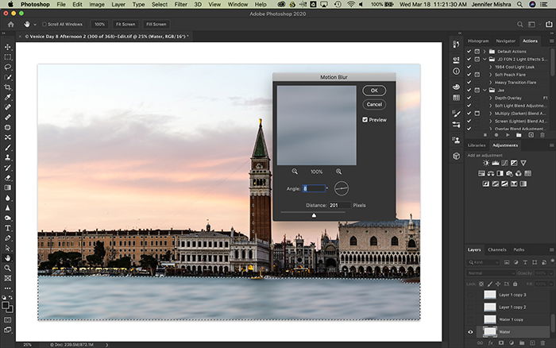Open the layer blend mode dropdown
The width and height of the screenshot is (556, 348).
coord(491,273)
